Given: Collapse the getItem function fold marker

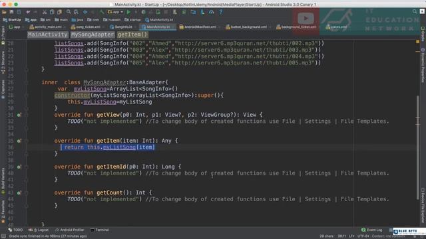Looking at the screenshot, I should (x=27, y=141).
